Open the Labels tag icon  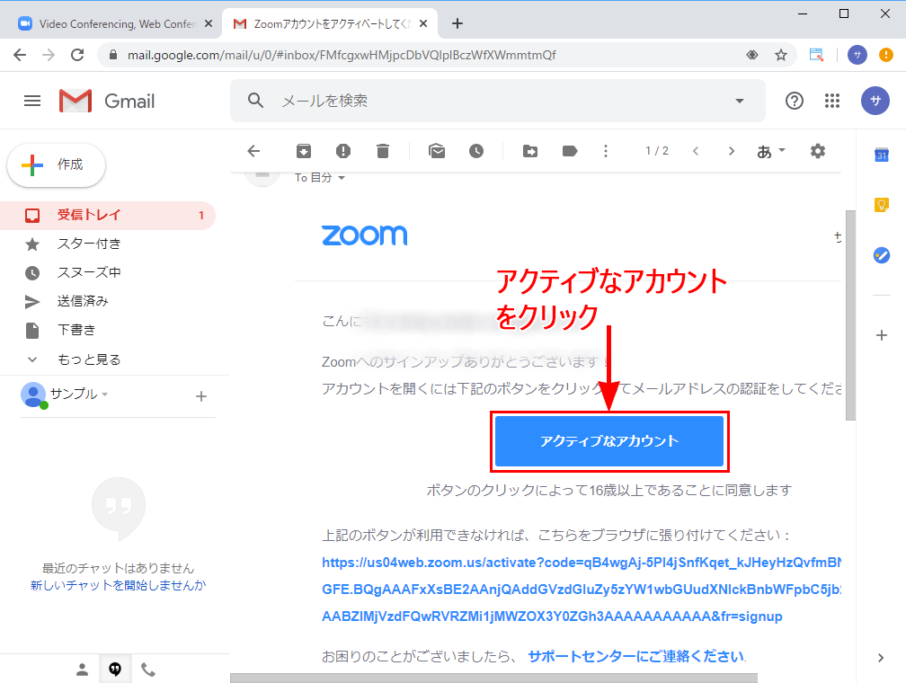click(x=570, y=151)
